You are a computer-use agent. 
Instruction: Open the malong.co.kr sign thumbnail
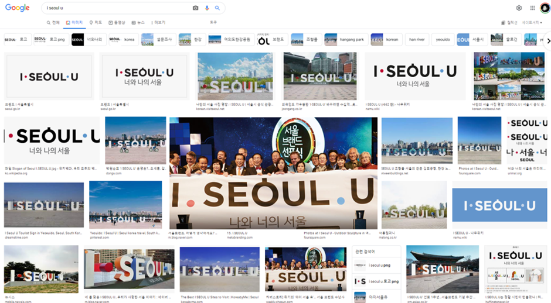point(414,205)
